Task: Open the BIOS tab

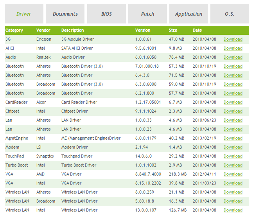Action: click(106, 14)
